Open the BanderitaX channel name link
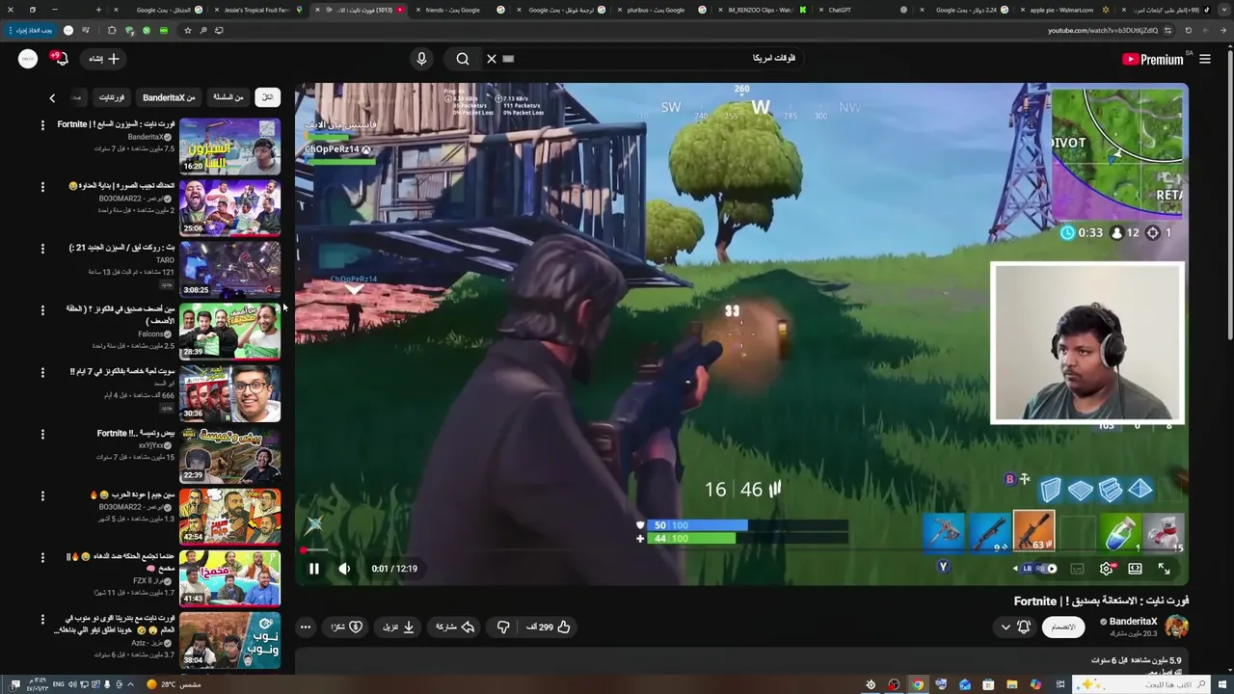 [x=1133, y=622]
